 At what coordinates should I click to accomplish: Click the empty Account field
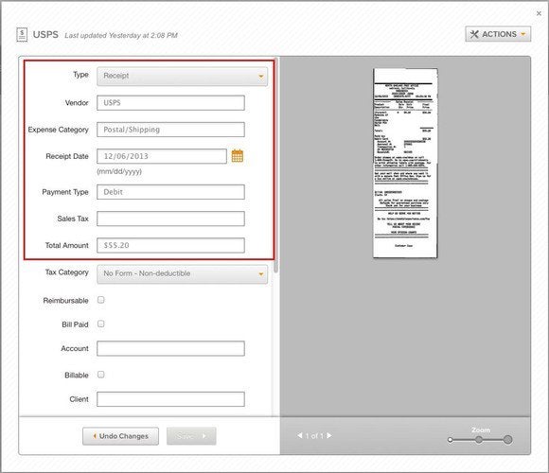pos(170,348)
